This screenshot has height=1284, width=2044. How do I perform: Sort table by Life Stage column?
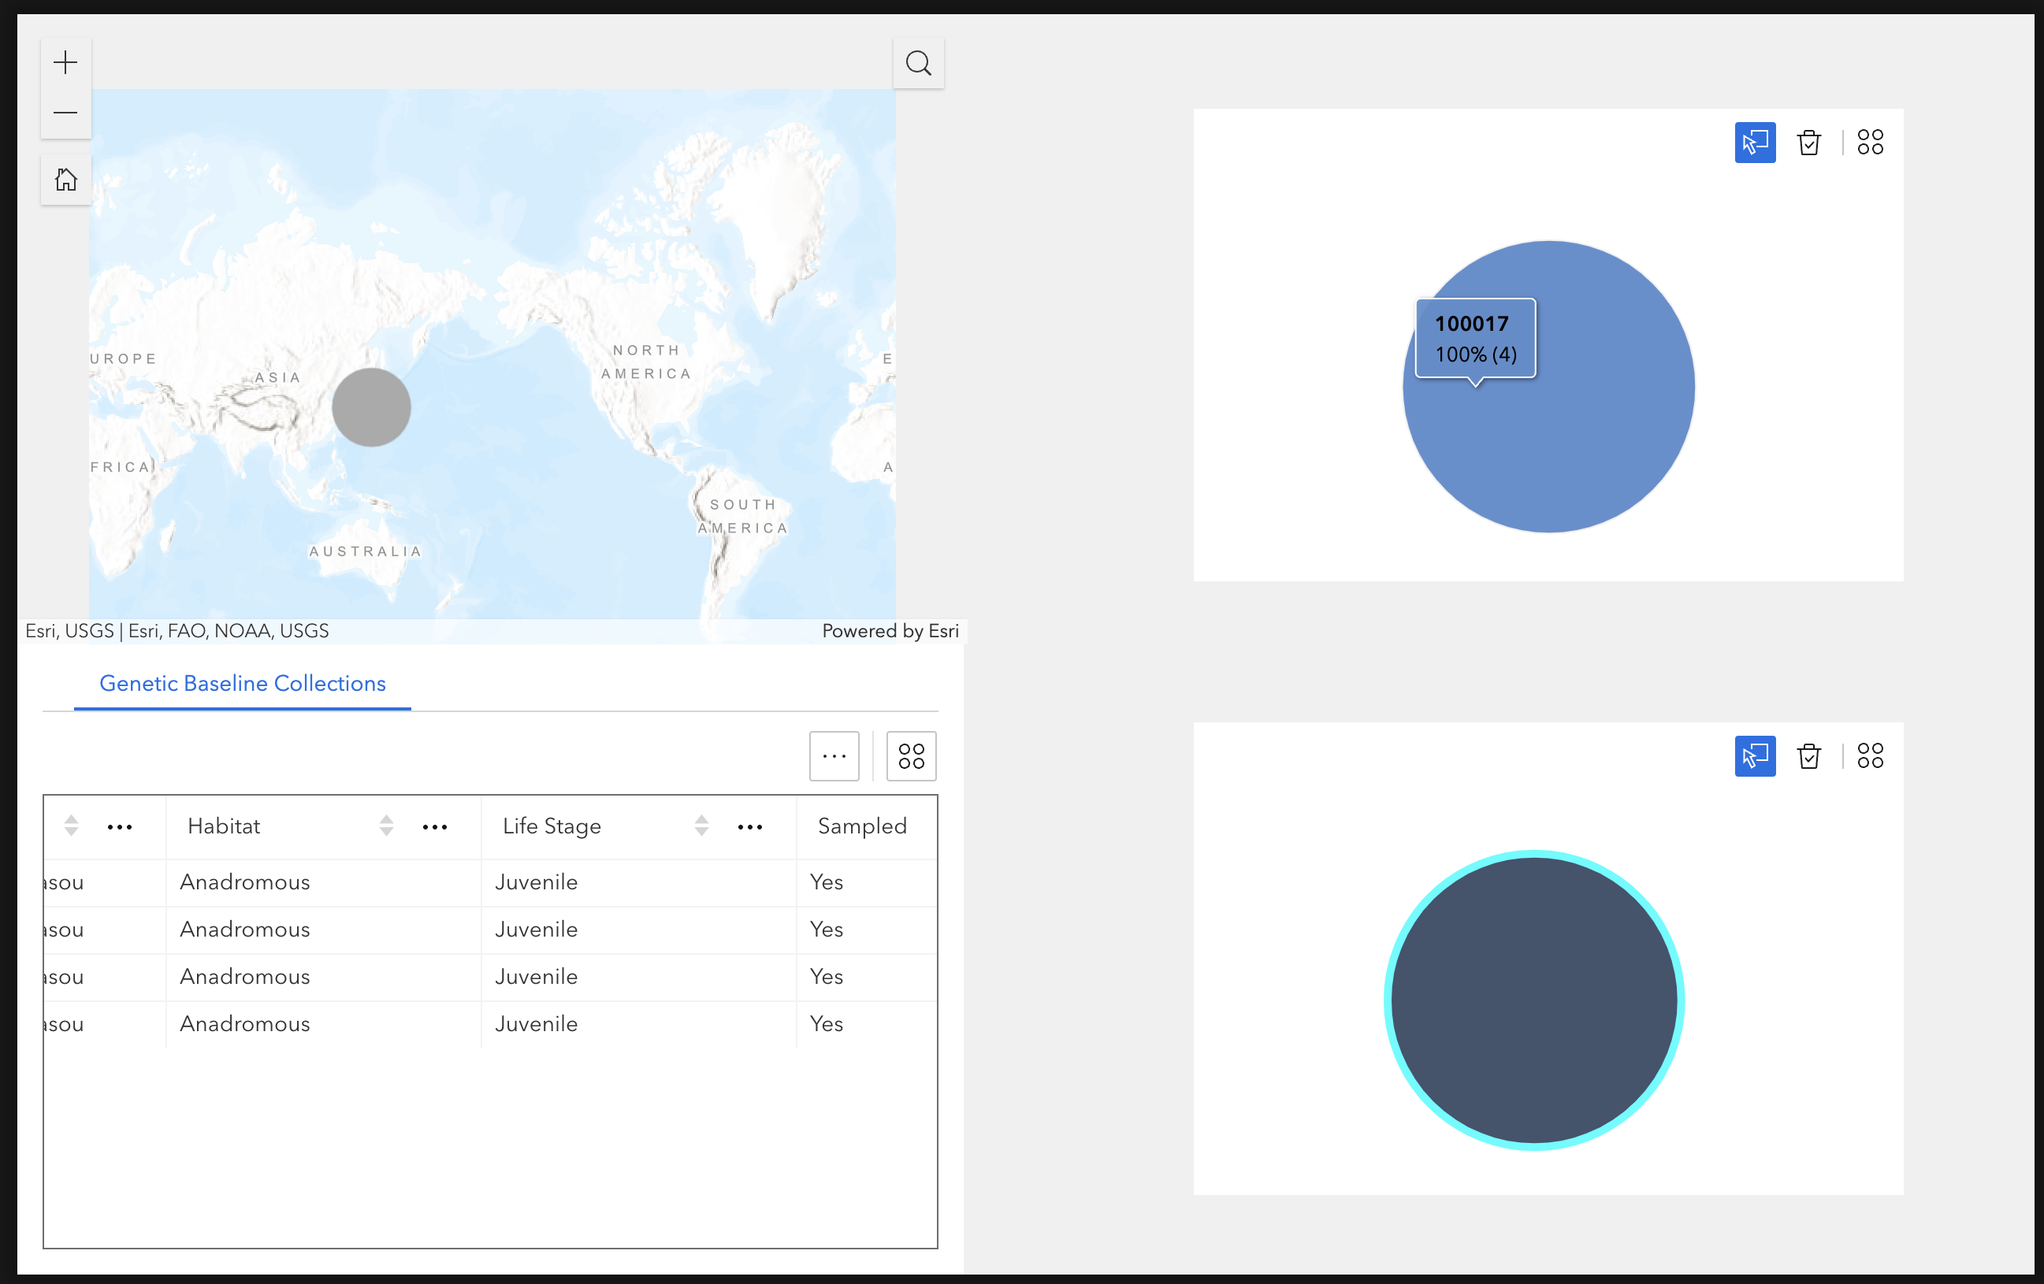point(701,826)
